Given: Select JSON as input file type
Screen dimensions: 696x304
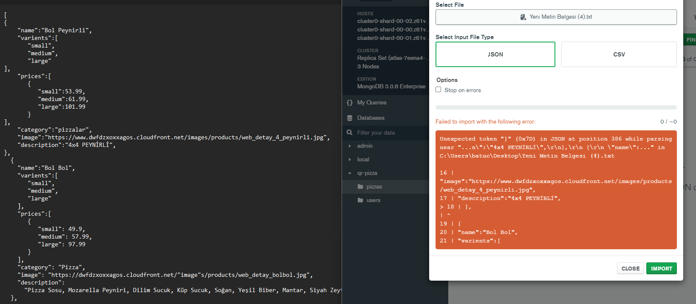Looking at the screenshot, I should (x=495, y=54).
